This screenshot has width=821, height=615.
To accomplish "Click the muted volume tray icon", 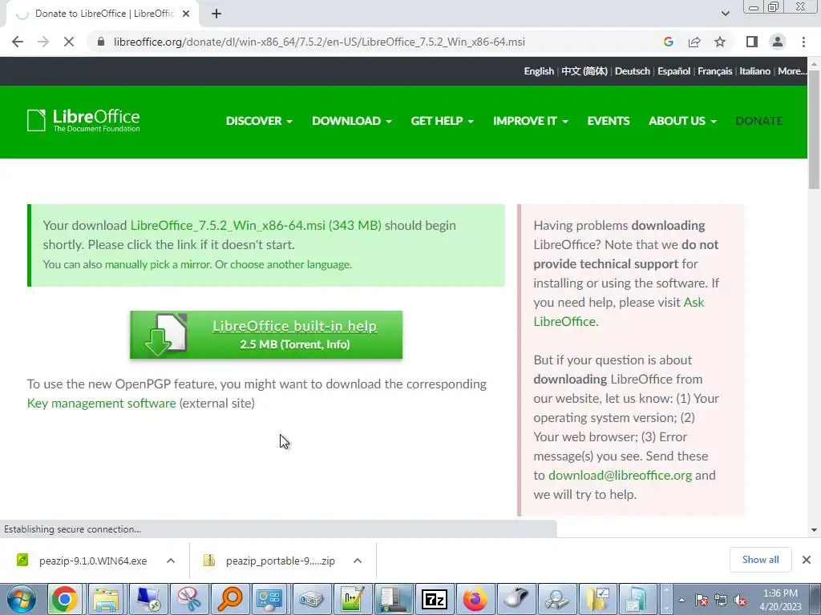I will [740, 600].
